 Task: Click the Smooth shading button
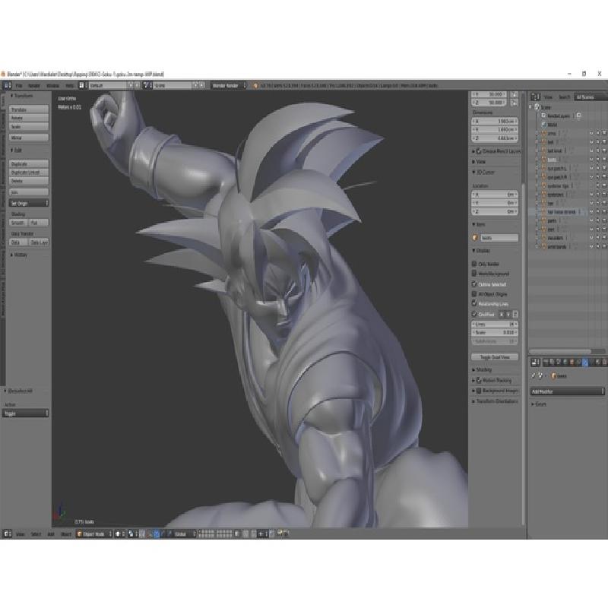(18, 223)
